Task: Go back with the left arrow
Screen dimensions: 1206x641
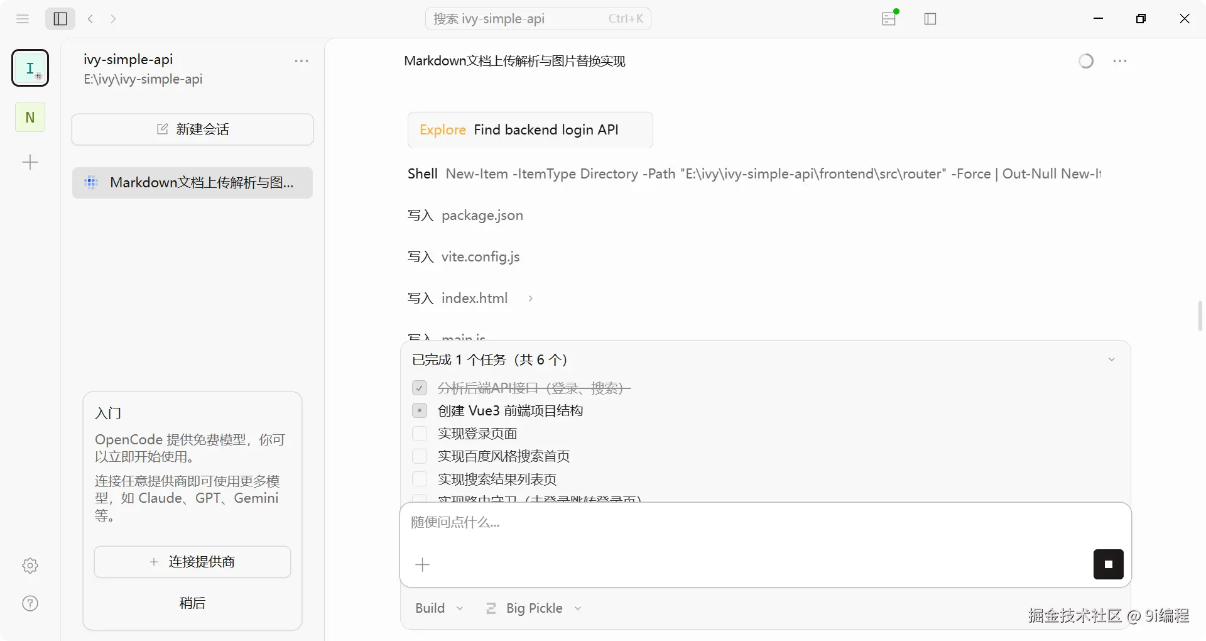Action: point(91,19)
